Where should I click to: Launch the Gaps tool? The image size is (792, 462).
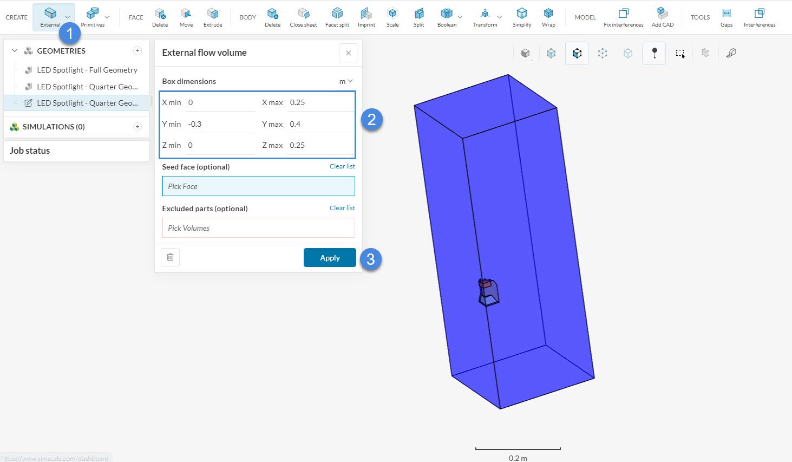click(726, 17)
